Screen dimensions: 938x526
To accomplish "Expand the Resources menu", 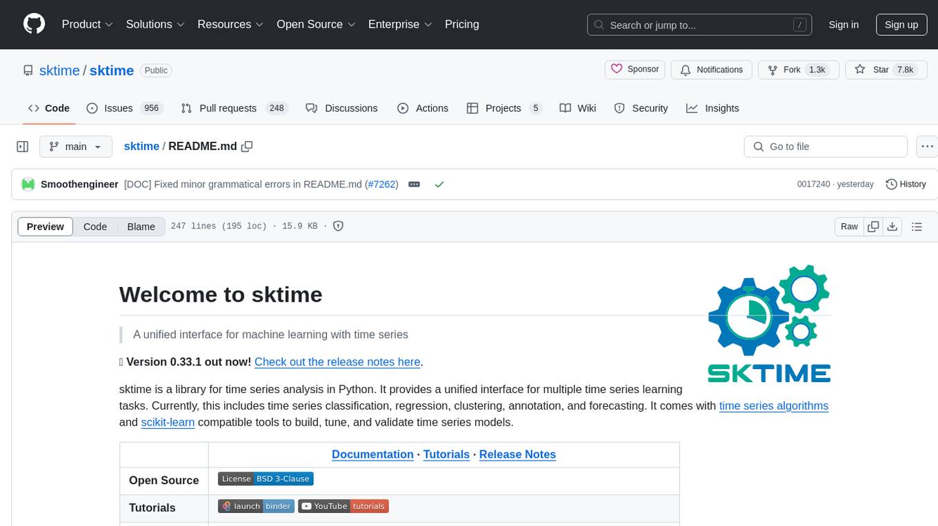I will [230, 24].
